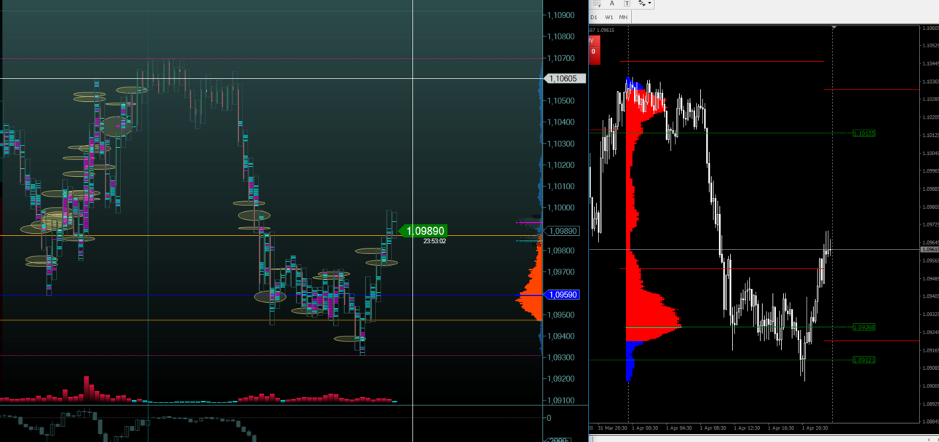Image resolution: width=939 pixels, height=442 pixels.
Task: Switch right chart to MN timeframe
Action: click(x=625, y=17)
